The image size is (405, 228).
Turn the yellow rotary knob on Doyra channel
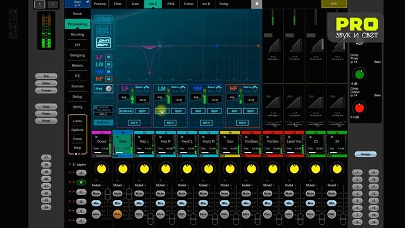(x=101, y=169)
